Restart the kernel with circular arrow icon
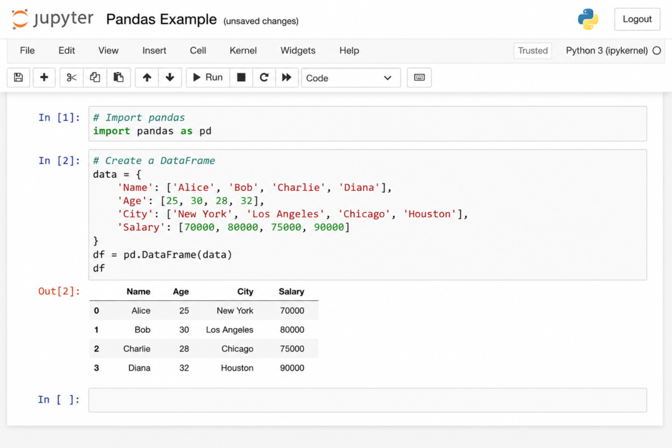Image resolution: width=672 pixels, height=448 pixels. pos(264,77)
